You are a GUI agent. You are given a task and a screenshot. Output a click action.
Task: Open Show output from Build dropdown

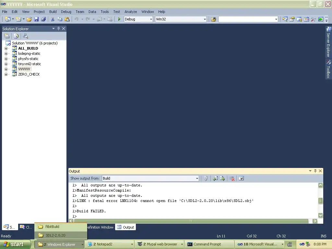click(x=197, y=179)
